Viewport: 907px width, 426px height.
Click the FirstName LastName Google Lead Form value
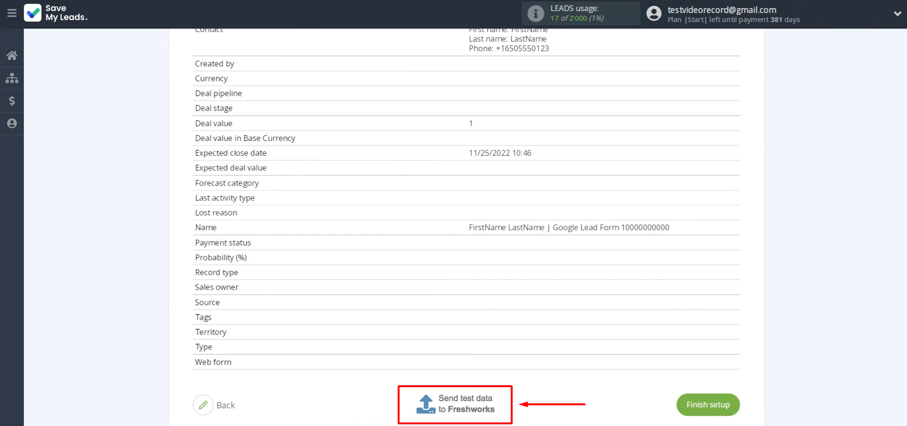pyautogui.click(x=569, y=227)
